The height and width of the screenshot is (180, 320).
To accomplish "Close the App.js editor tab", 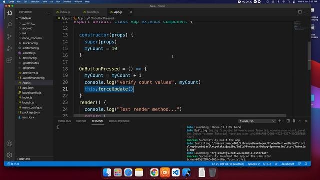I will [131, 12].
